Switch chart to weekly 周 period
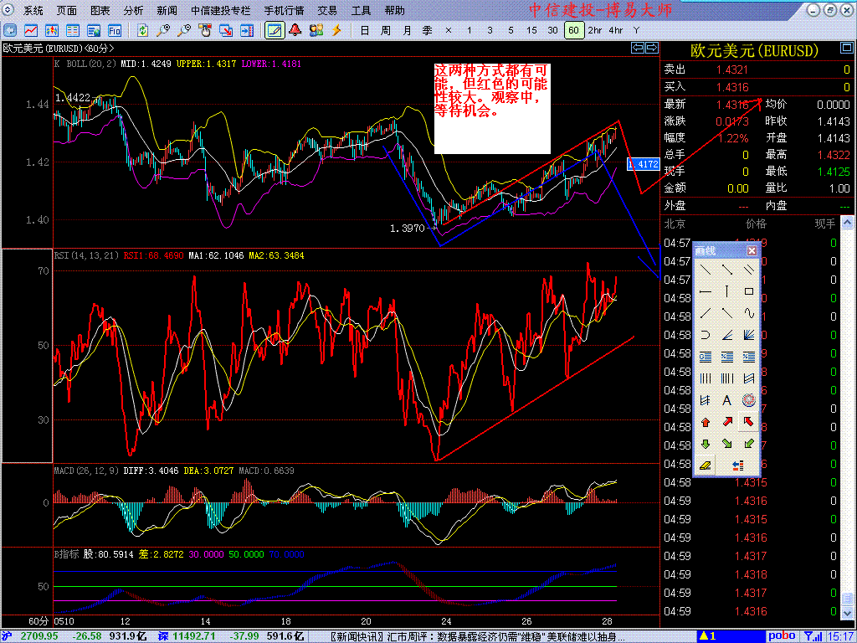This screenshot has width=857, height=643. (x=385, y=31)
